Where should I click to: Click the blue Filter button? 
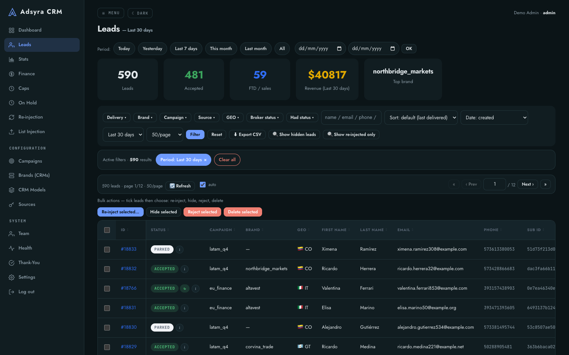click(195, 135)
